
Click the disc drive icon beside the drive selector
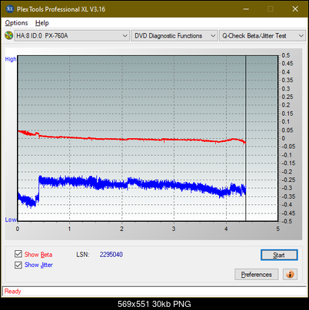tap(9, 35)
